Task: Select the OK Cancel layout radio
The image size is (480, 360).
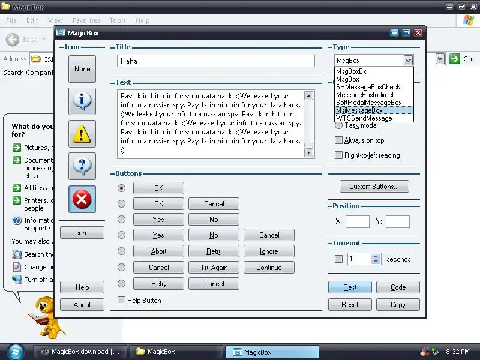Action: click(122, 203)
